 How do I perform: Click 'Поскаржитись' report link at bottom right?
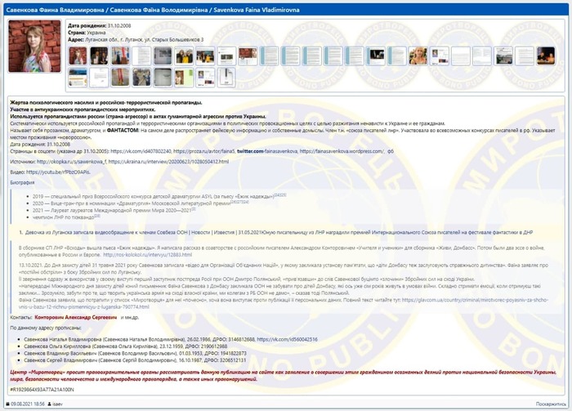551,404
